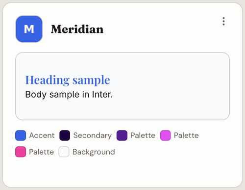245x190 pixels.
Task: Click the Accent label
Action: [42, 136]
